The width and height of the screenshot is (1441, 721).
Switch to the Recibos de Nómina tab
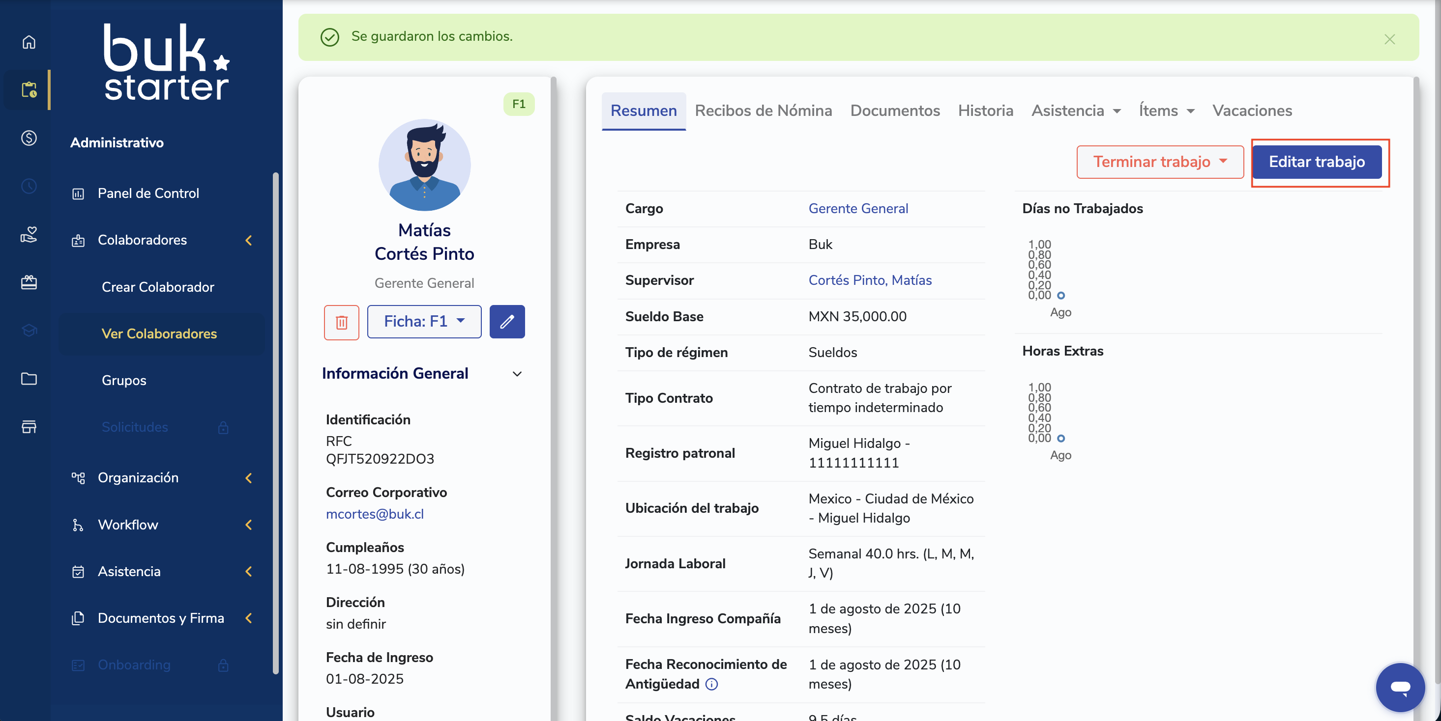tap(763, 111)
